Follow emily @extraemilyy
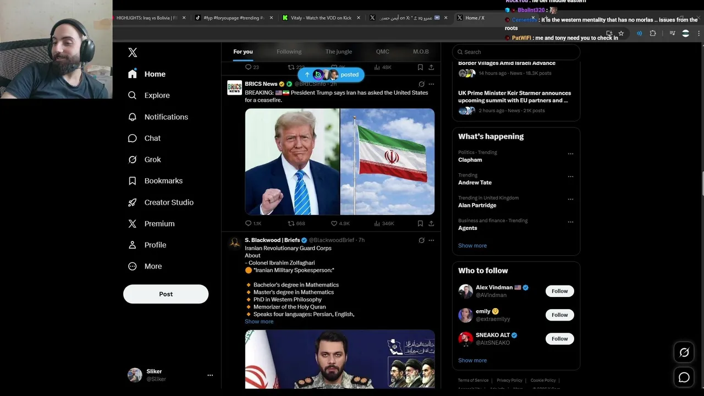Image resolution: width=704 pixels, height=396 pixels. click(x=559, y=315)
